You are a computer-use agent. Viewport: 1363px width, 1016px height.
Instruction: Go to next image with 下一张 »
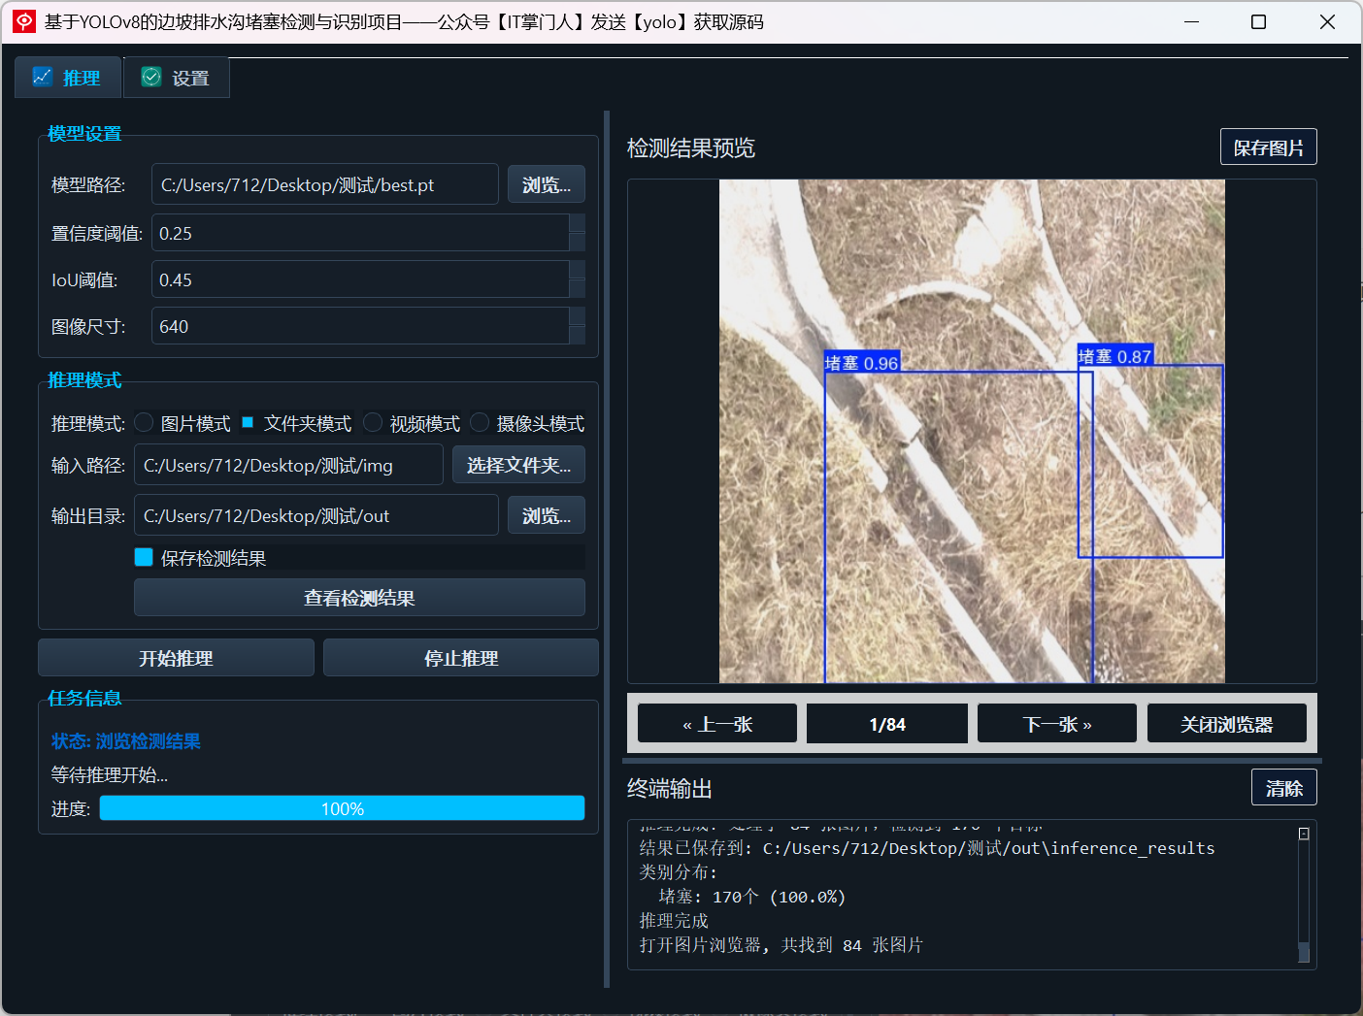point(1056,723)
